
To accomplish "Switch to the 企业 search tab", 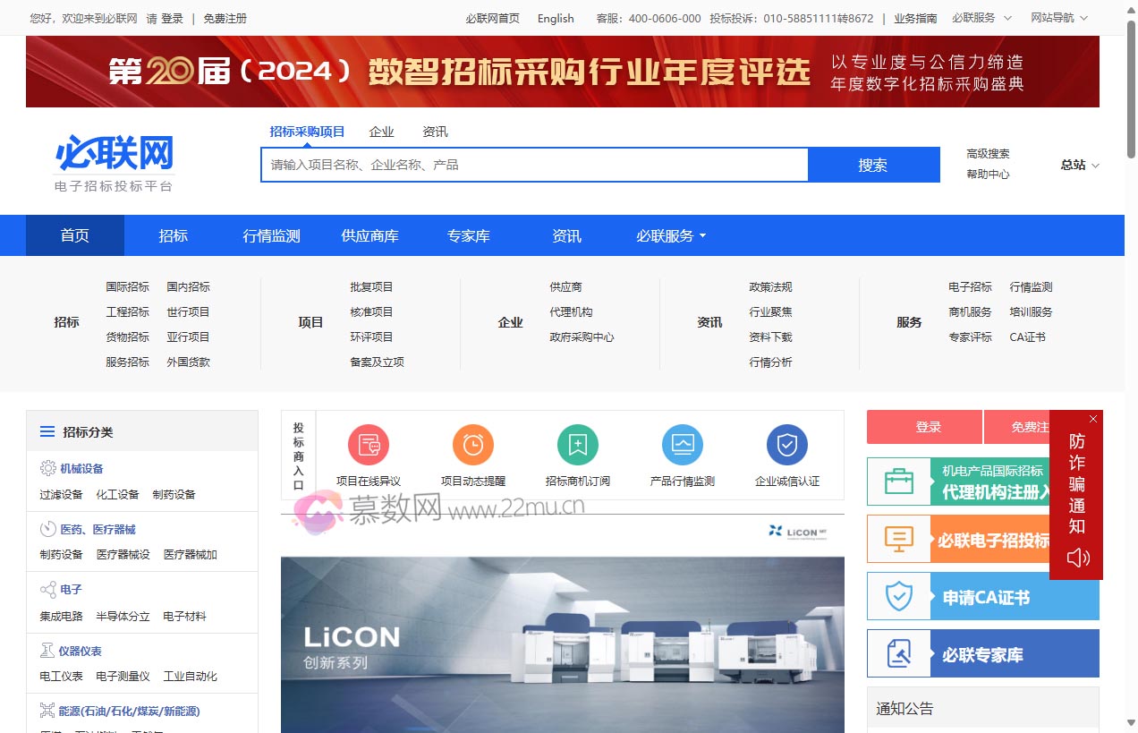I will 382,132.
